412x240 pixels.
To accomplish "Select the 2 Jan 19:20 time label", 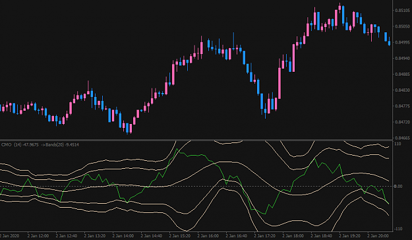I will (x=350, y=236).
